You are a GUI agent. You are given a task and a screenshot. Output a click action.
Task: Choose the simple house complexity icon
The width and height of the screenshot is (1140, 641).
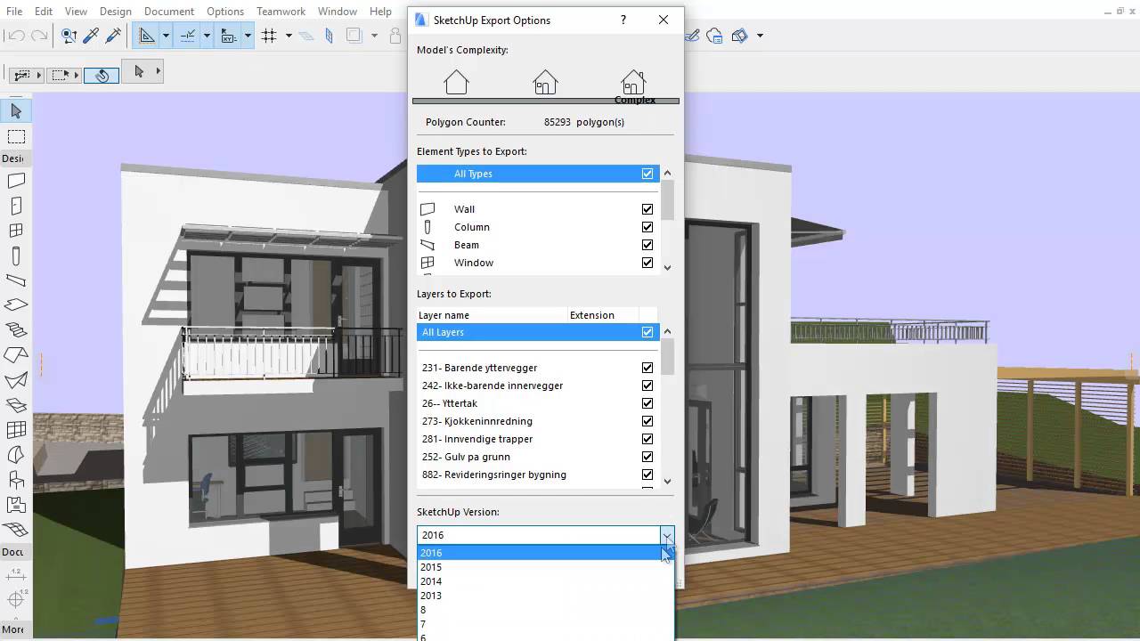click(x=456, y=82)
